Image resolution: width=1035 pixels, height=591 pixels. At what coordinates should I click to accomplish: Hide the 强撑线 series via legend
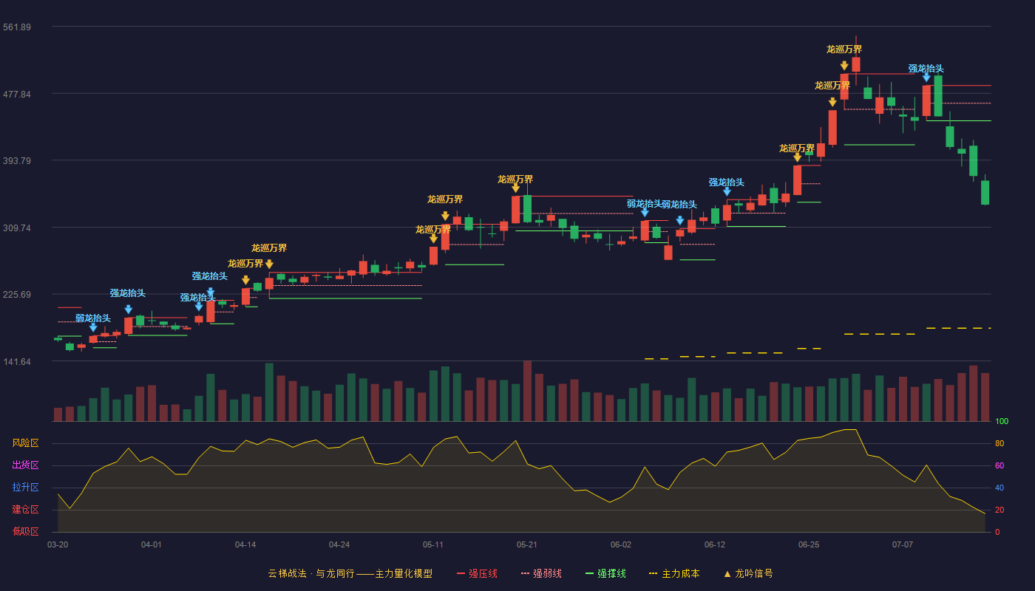(x=605, y=573)
